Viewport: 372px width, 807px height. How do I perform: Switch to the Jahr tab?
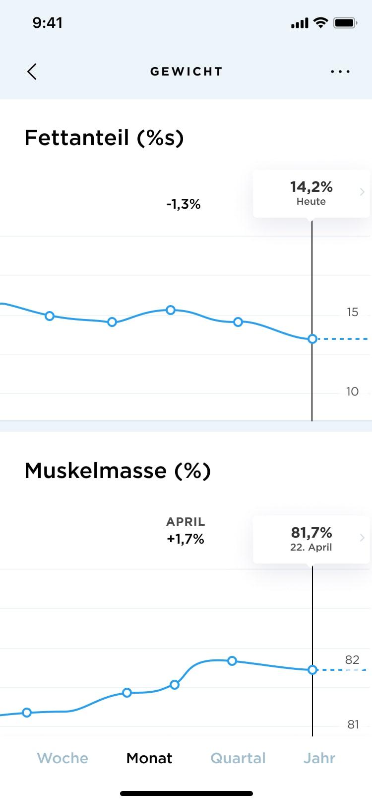[x=319, y=758]
